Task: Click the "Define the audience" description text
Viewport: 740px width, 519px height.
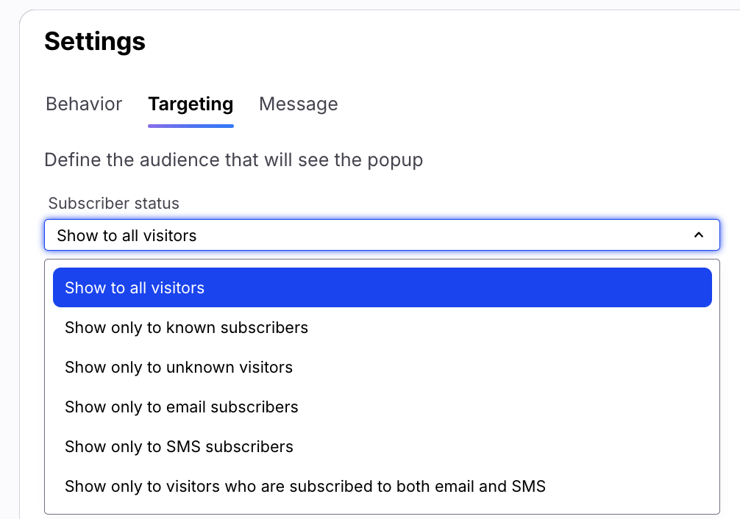Action: (x=233, y=160)
